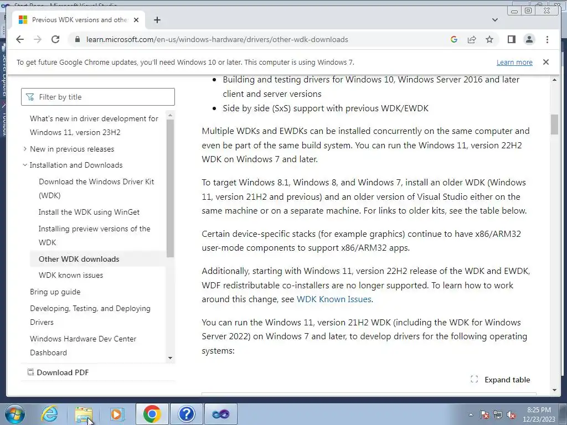Open a new tab with plus button

pos(157,20)
